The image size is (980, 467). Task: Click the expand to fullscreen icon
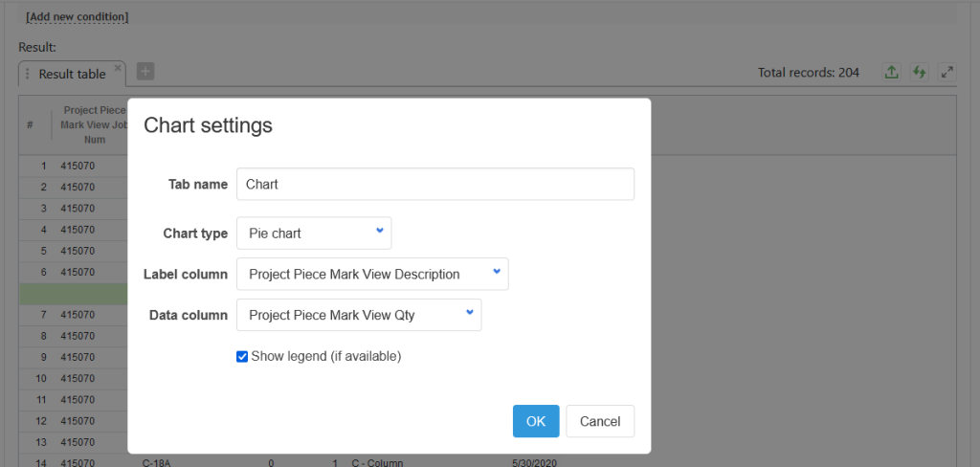tap(947, 72)
